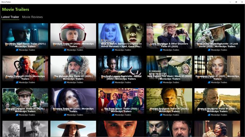Image resolution: width=245 pixels, height=137 pixels.
Task: Play News of the World Trailer #1
Action: tap(217, 101)
